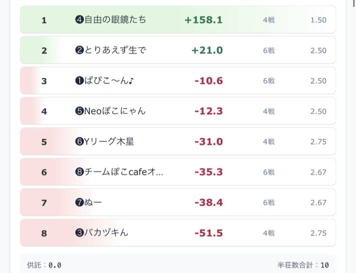This screenshot has height=273, width=356.
Task: Open the truncated チームぽこcafeオ... team name
Action: pyautogui.click(x=123, y=172)
